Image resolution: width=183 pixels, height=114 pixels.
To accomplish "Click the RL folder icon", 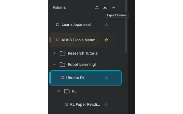I will [67, 91].
